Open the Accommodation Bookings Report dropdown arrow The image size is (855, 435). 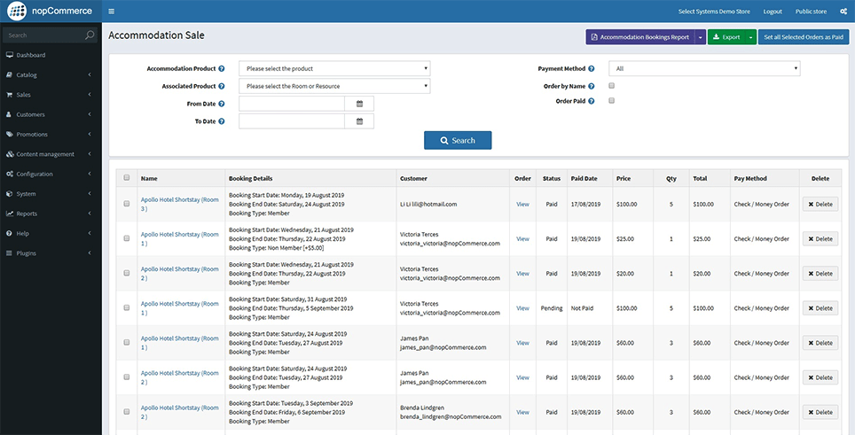point(700,37)
